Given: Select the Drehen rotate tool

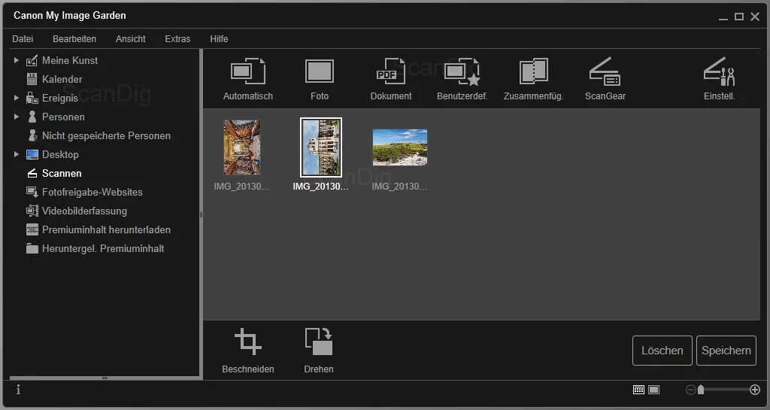Looking at the screenshot, I should tap(319, 351).
